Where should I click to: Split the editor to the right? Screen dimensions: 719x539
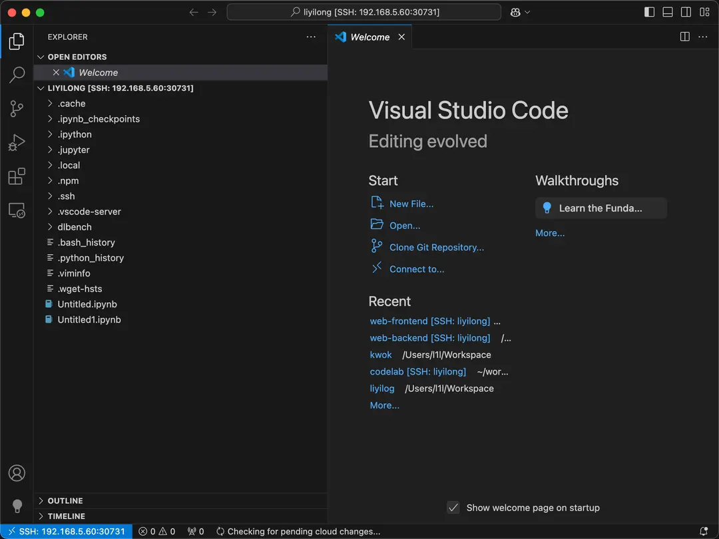coord(684,37)
